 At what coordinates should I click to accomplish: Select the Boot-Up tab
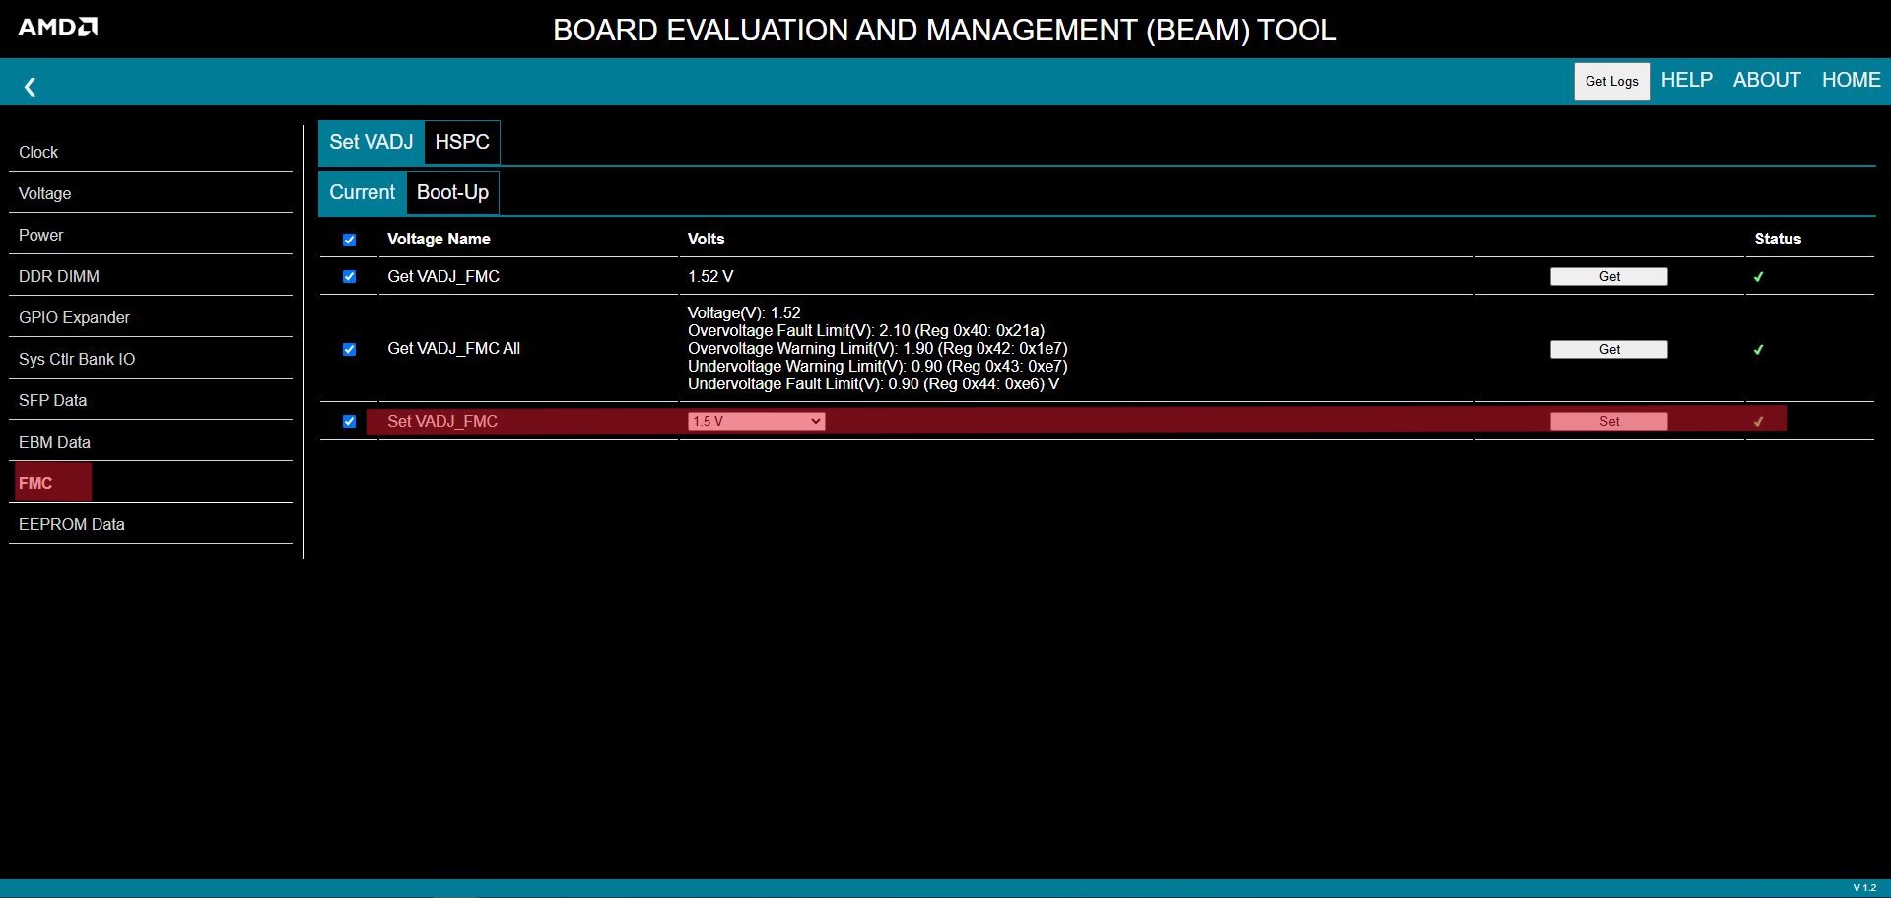[452, 192]
